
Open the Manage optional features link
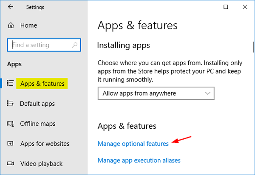(133, 144)
